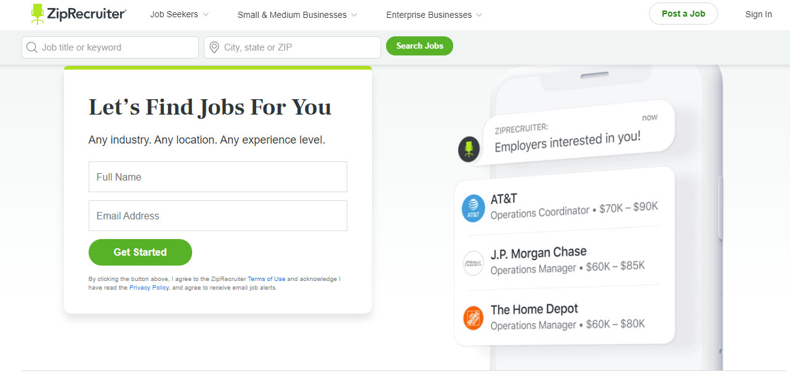Click the Sign In link

[x=758, y=14]
